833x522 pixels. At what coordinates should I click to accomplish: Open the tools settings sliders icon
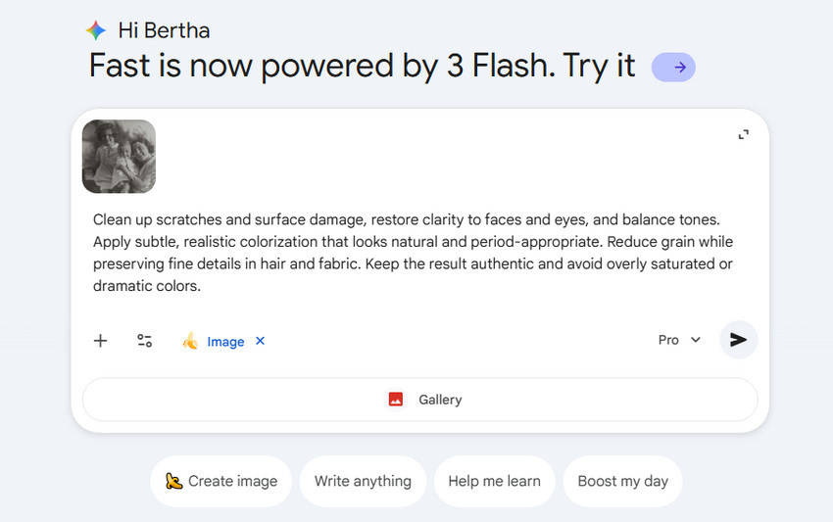pos(144,341)
